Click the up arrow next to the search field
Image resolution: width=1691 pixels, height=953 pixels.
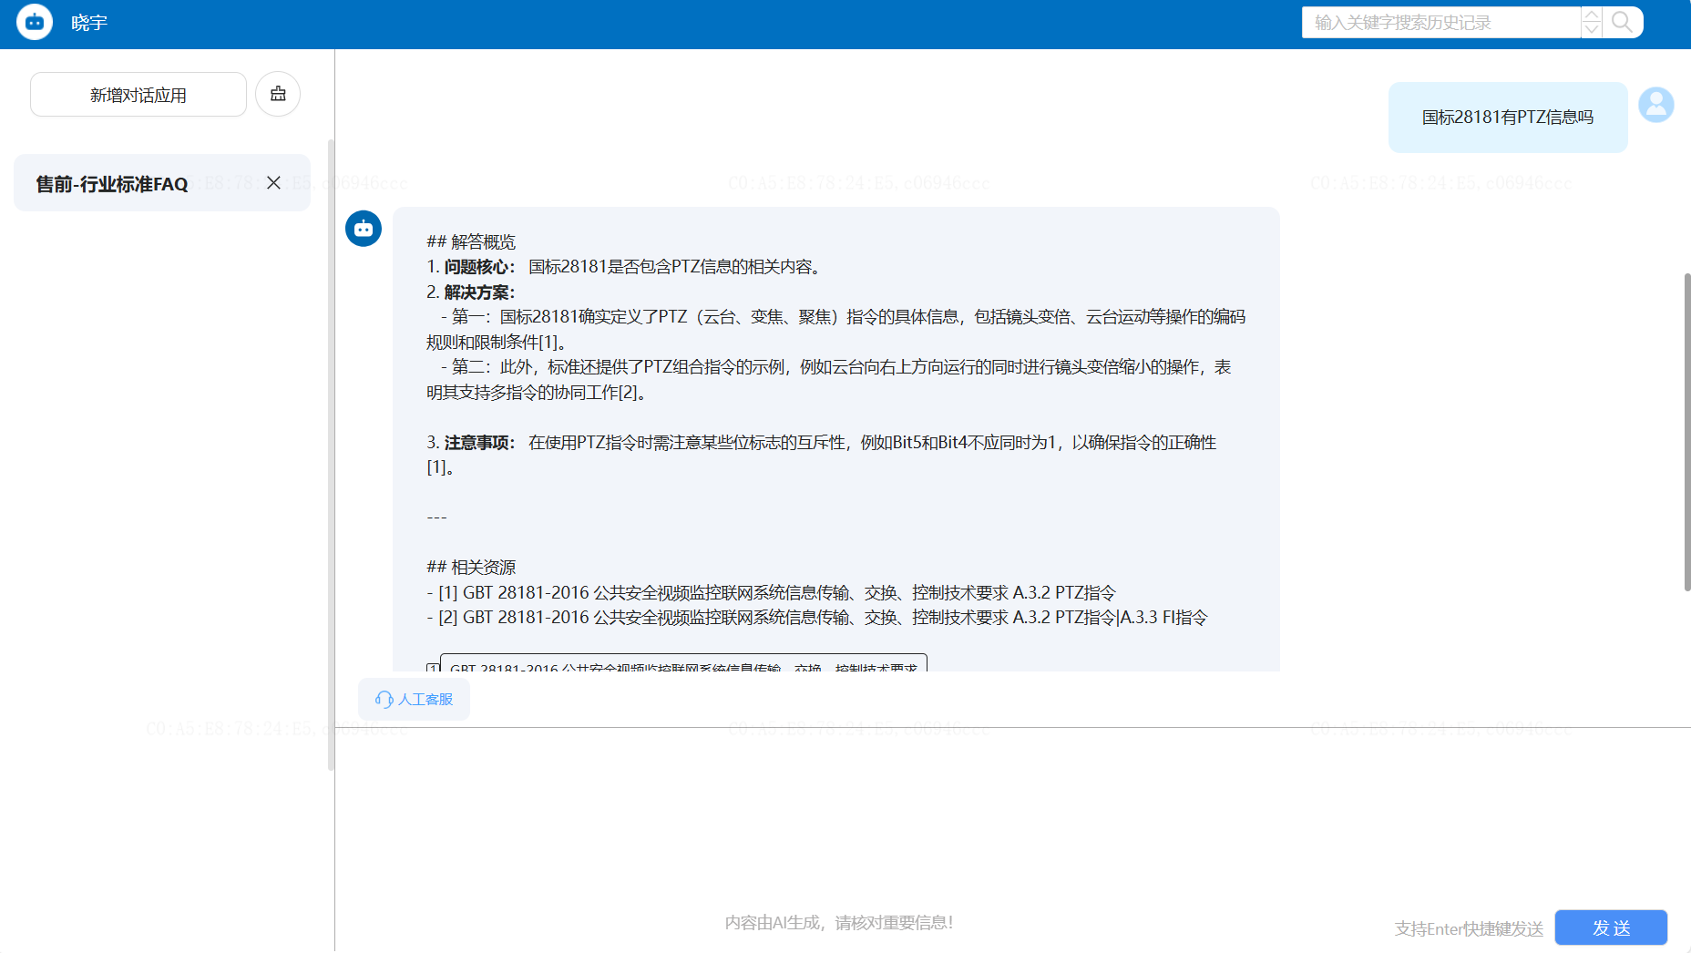(1591, 15)
